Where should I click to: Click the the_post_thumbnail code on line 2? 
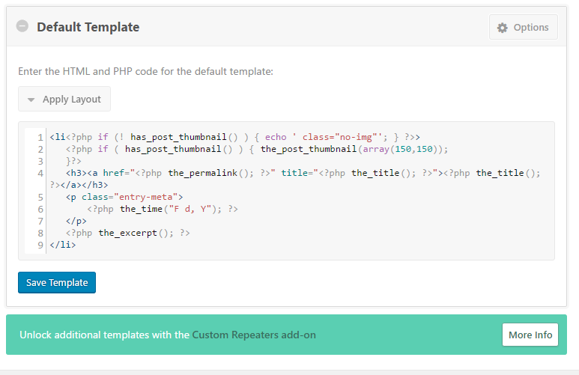click(x=309, y=149)
